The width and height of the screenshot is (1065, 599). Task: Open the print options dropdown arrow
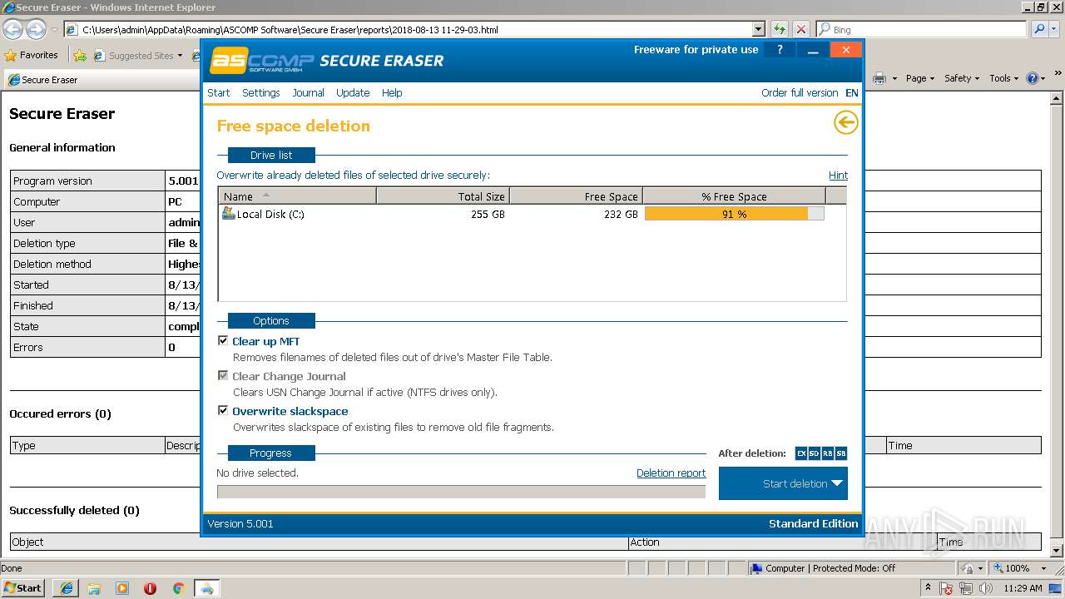point(894,78)
